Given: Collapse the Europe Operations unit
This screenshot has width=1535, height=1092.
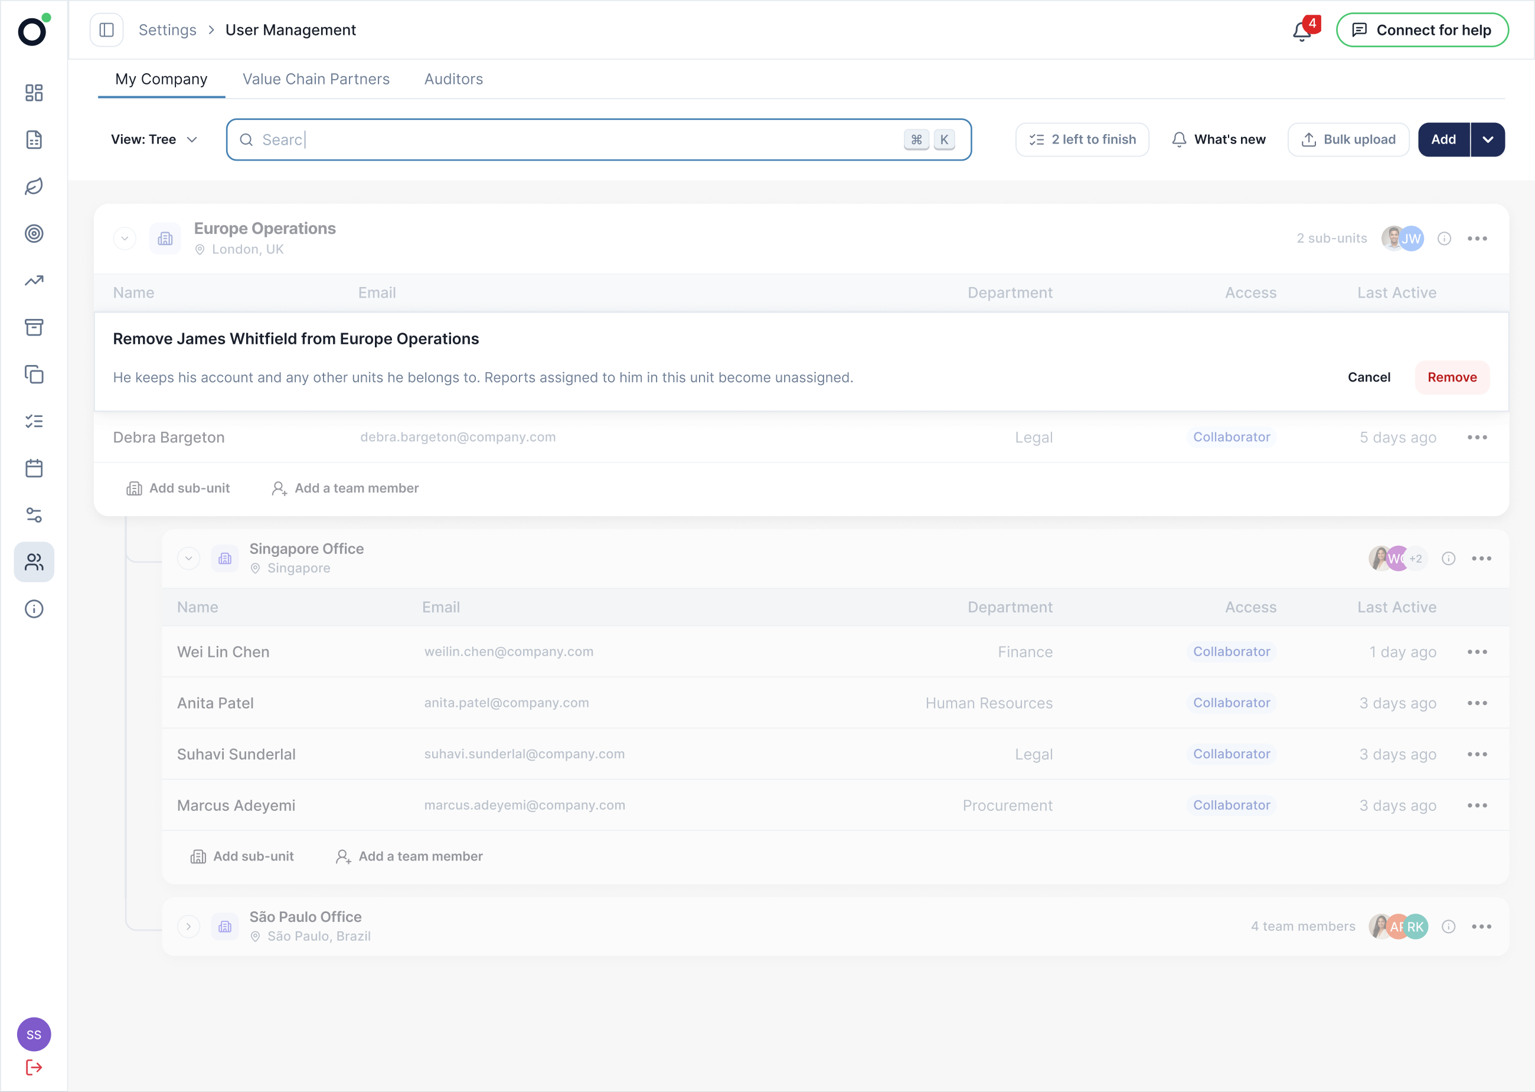Looking at the screenshot, I should 125,239.
